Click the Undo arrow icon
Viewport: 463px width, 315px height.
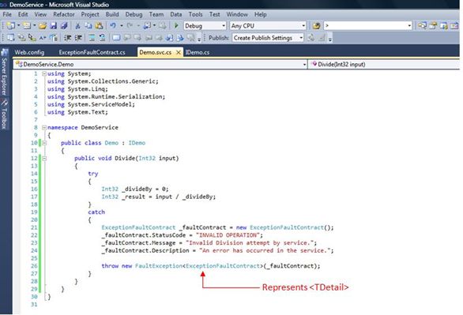[x=113, y=26]
